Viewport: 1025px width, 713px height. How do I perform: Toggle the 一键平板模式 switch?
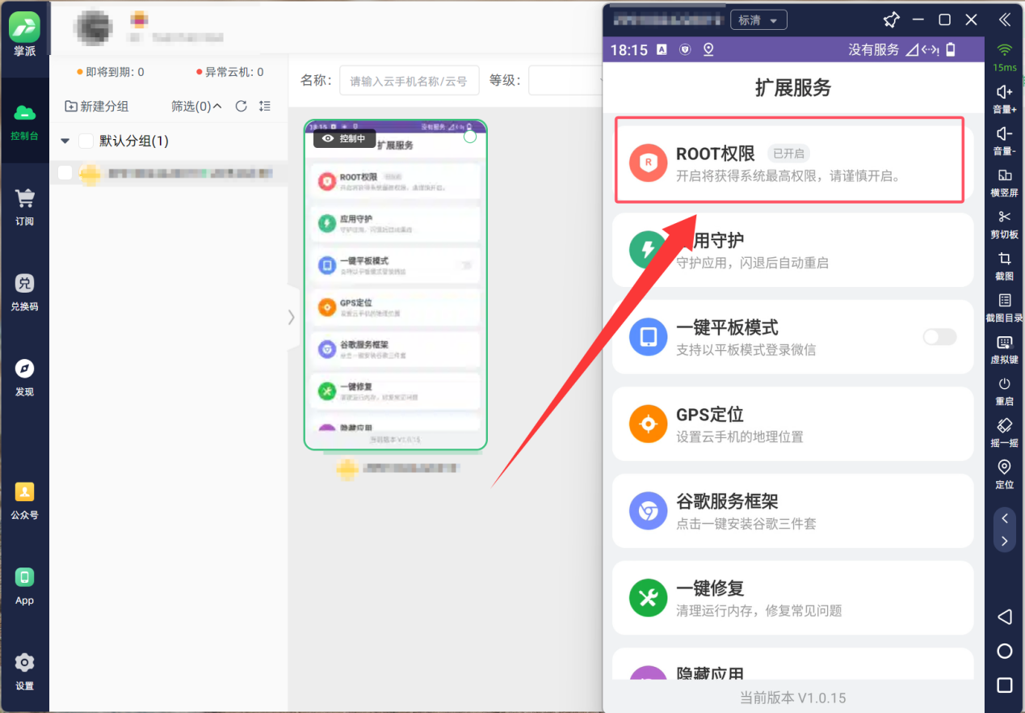[940, 337]
